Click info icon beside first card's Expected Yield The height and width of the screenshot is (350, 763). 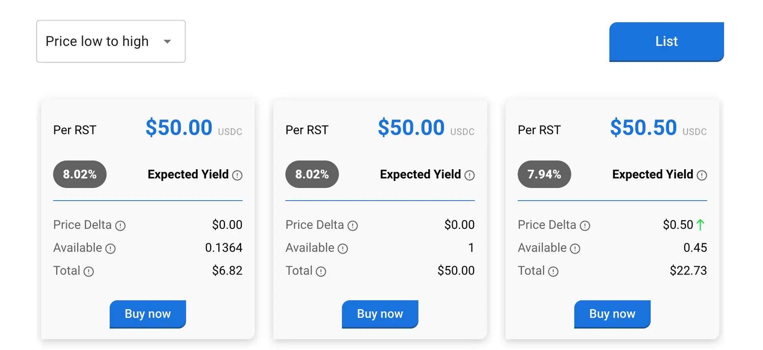[x=237, y=175]
